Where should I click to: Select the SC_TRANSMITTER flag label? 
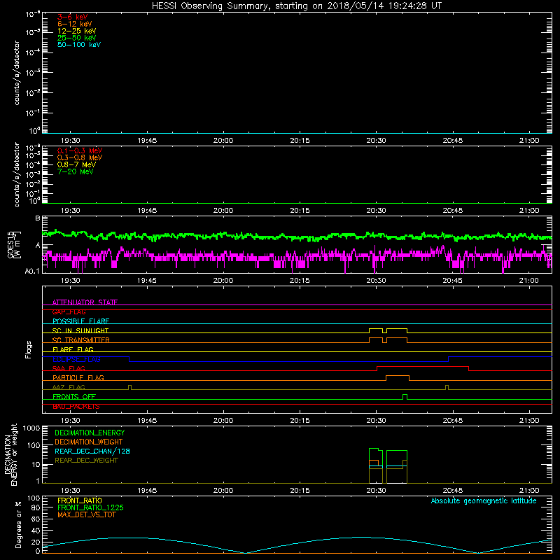(x=80, y=340)
